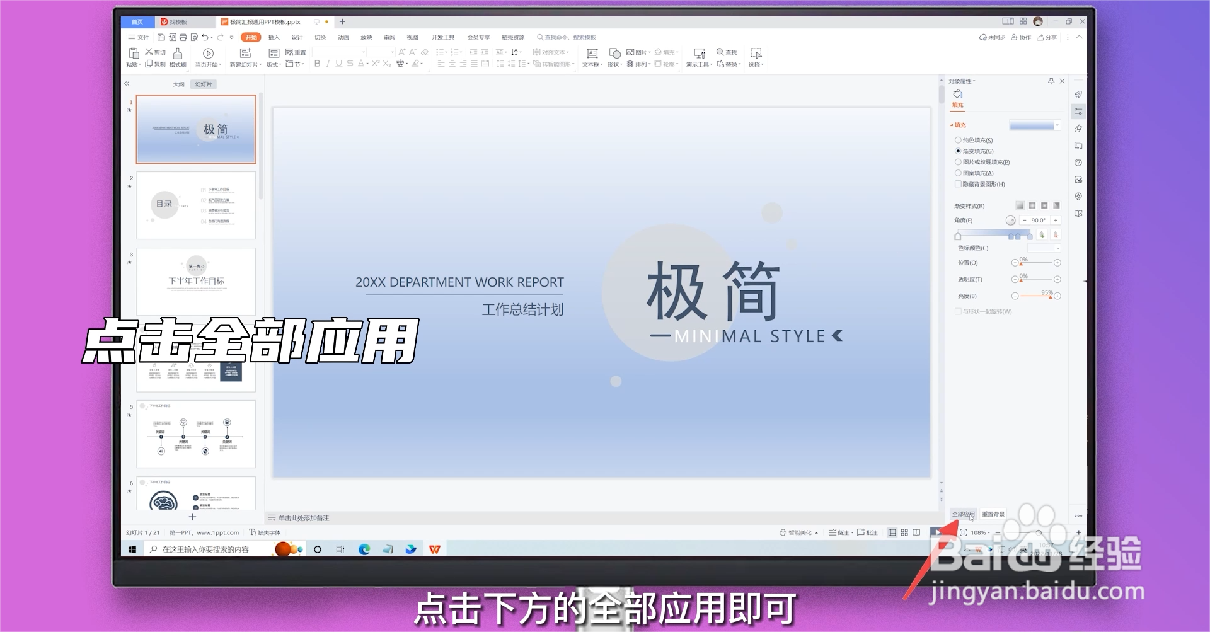The width and height of the screenshot is (1210, 632).
Task: Click the Select (选择) cursor icon
Action: [x=756, y=54]
